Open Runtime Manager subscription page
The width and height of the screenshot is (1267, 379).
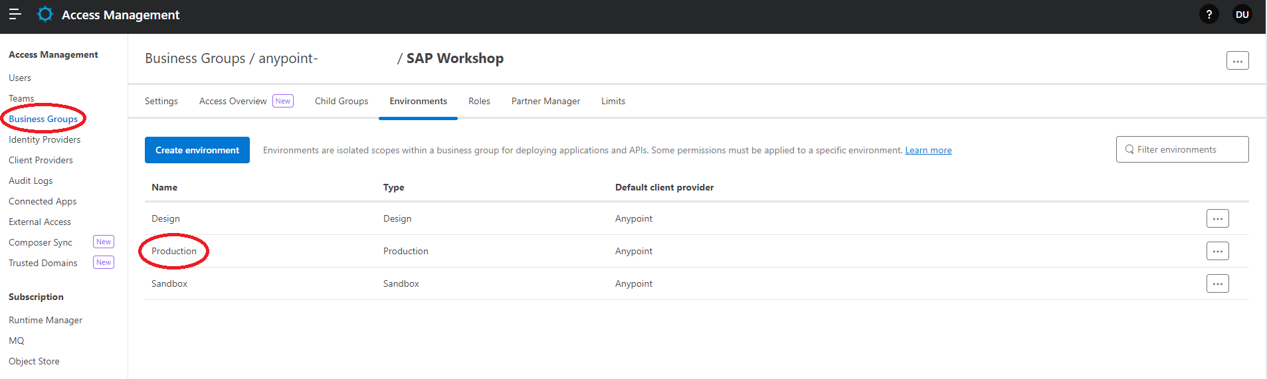tap(45, 320)
